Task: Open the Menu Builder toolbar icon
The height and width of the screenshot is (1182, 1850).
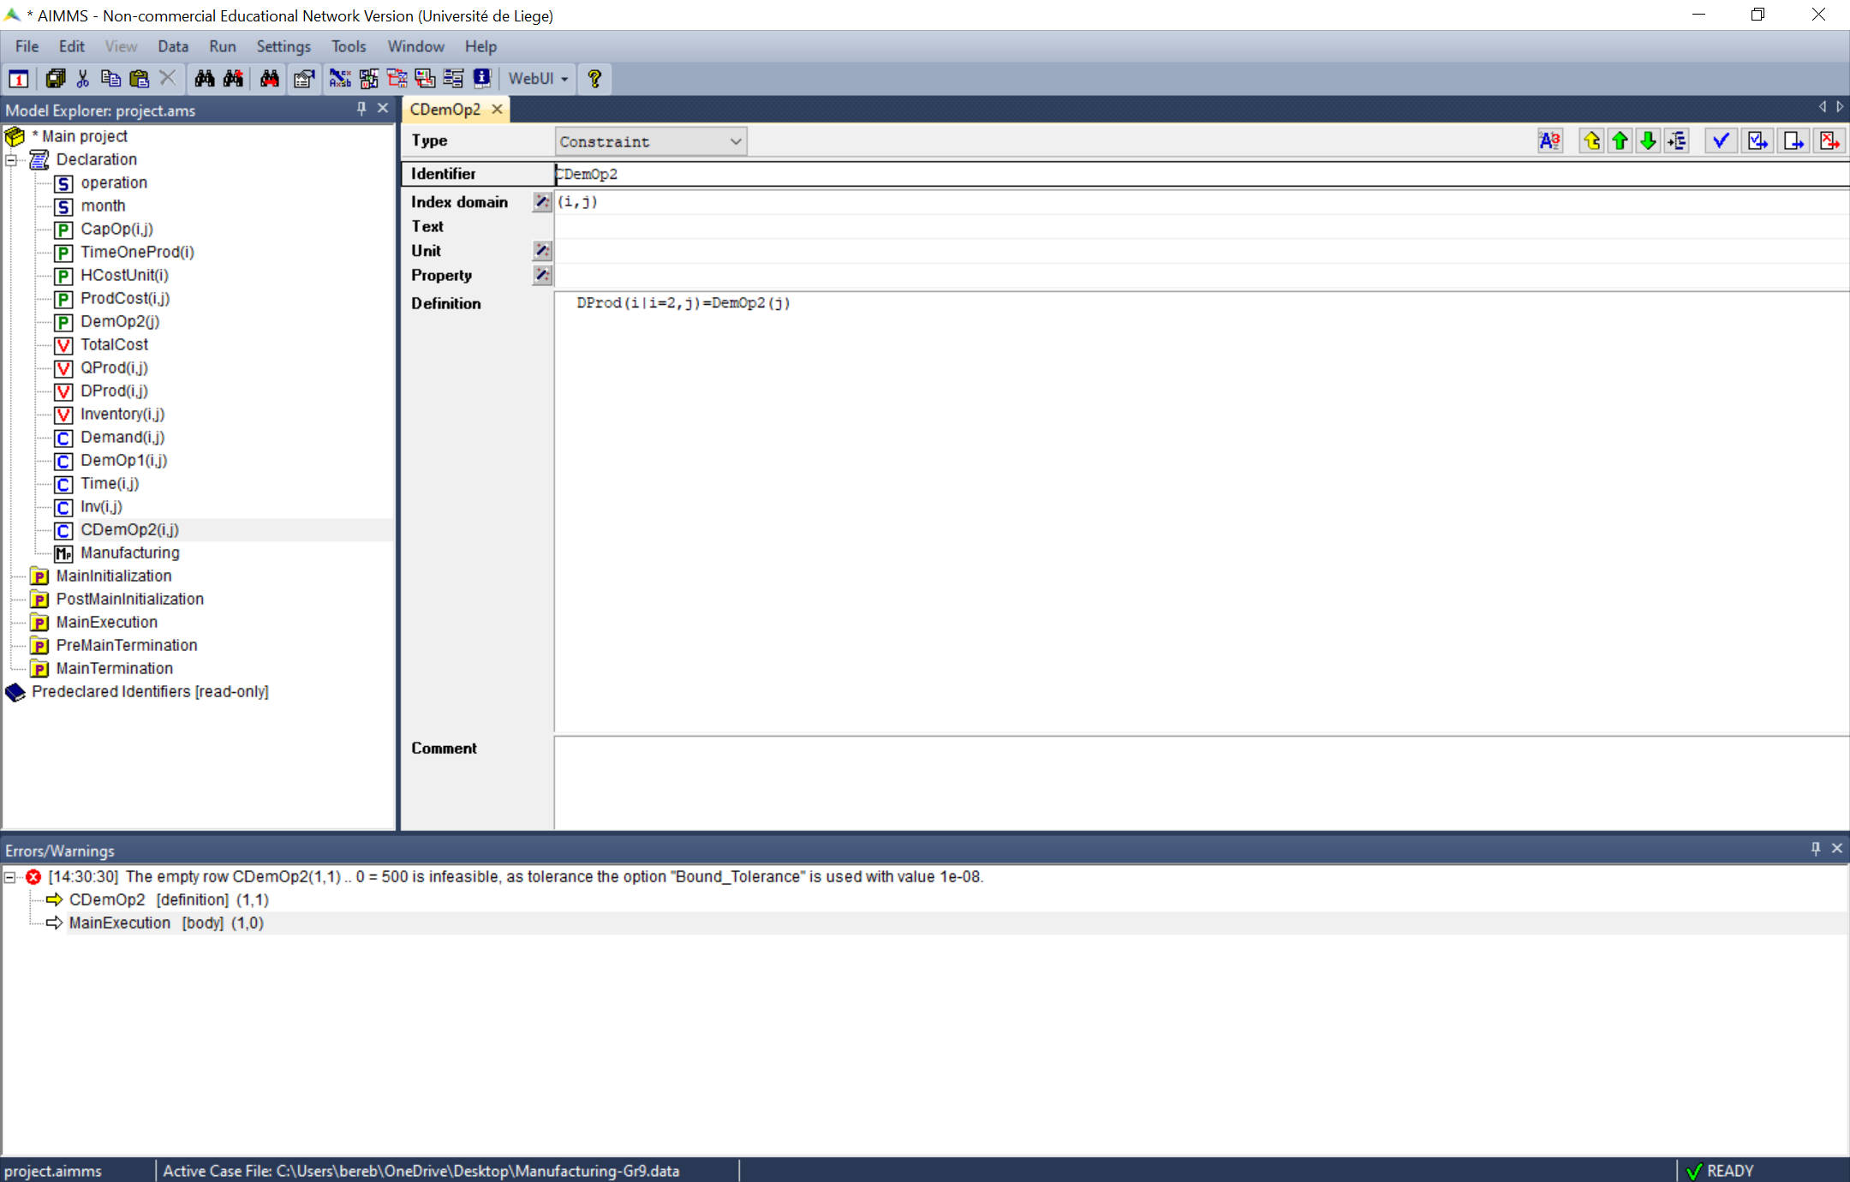Action: coord(453,79)
